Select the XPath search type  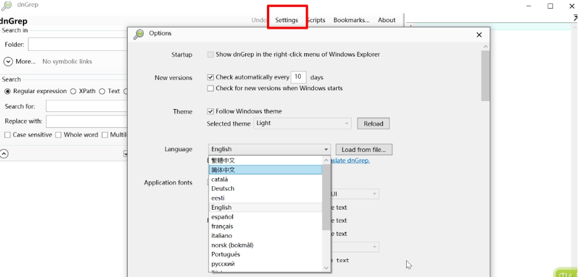pos(73,91)
